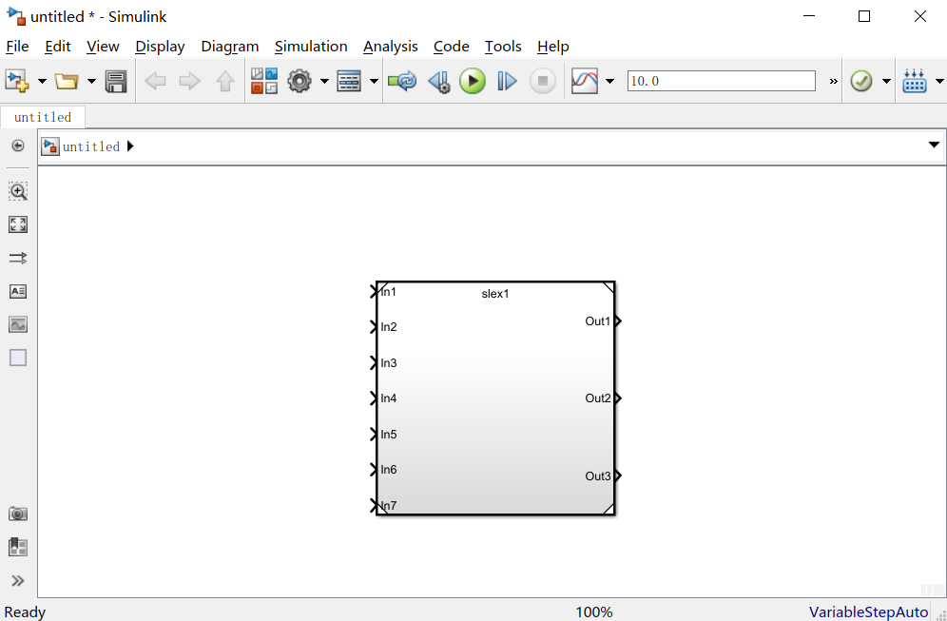This screenshot has height=621, width=947.
Task: Open the Code menu
Action: (x=451, y=47)
